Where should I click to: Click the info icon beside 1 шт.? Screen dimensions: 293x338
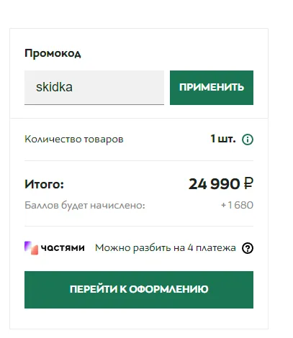(x=248, y=140)
